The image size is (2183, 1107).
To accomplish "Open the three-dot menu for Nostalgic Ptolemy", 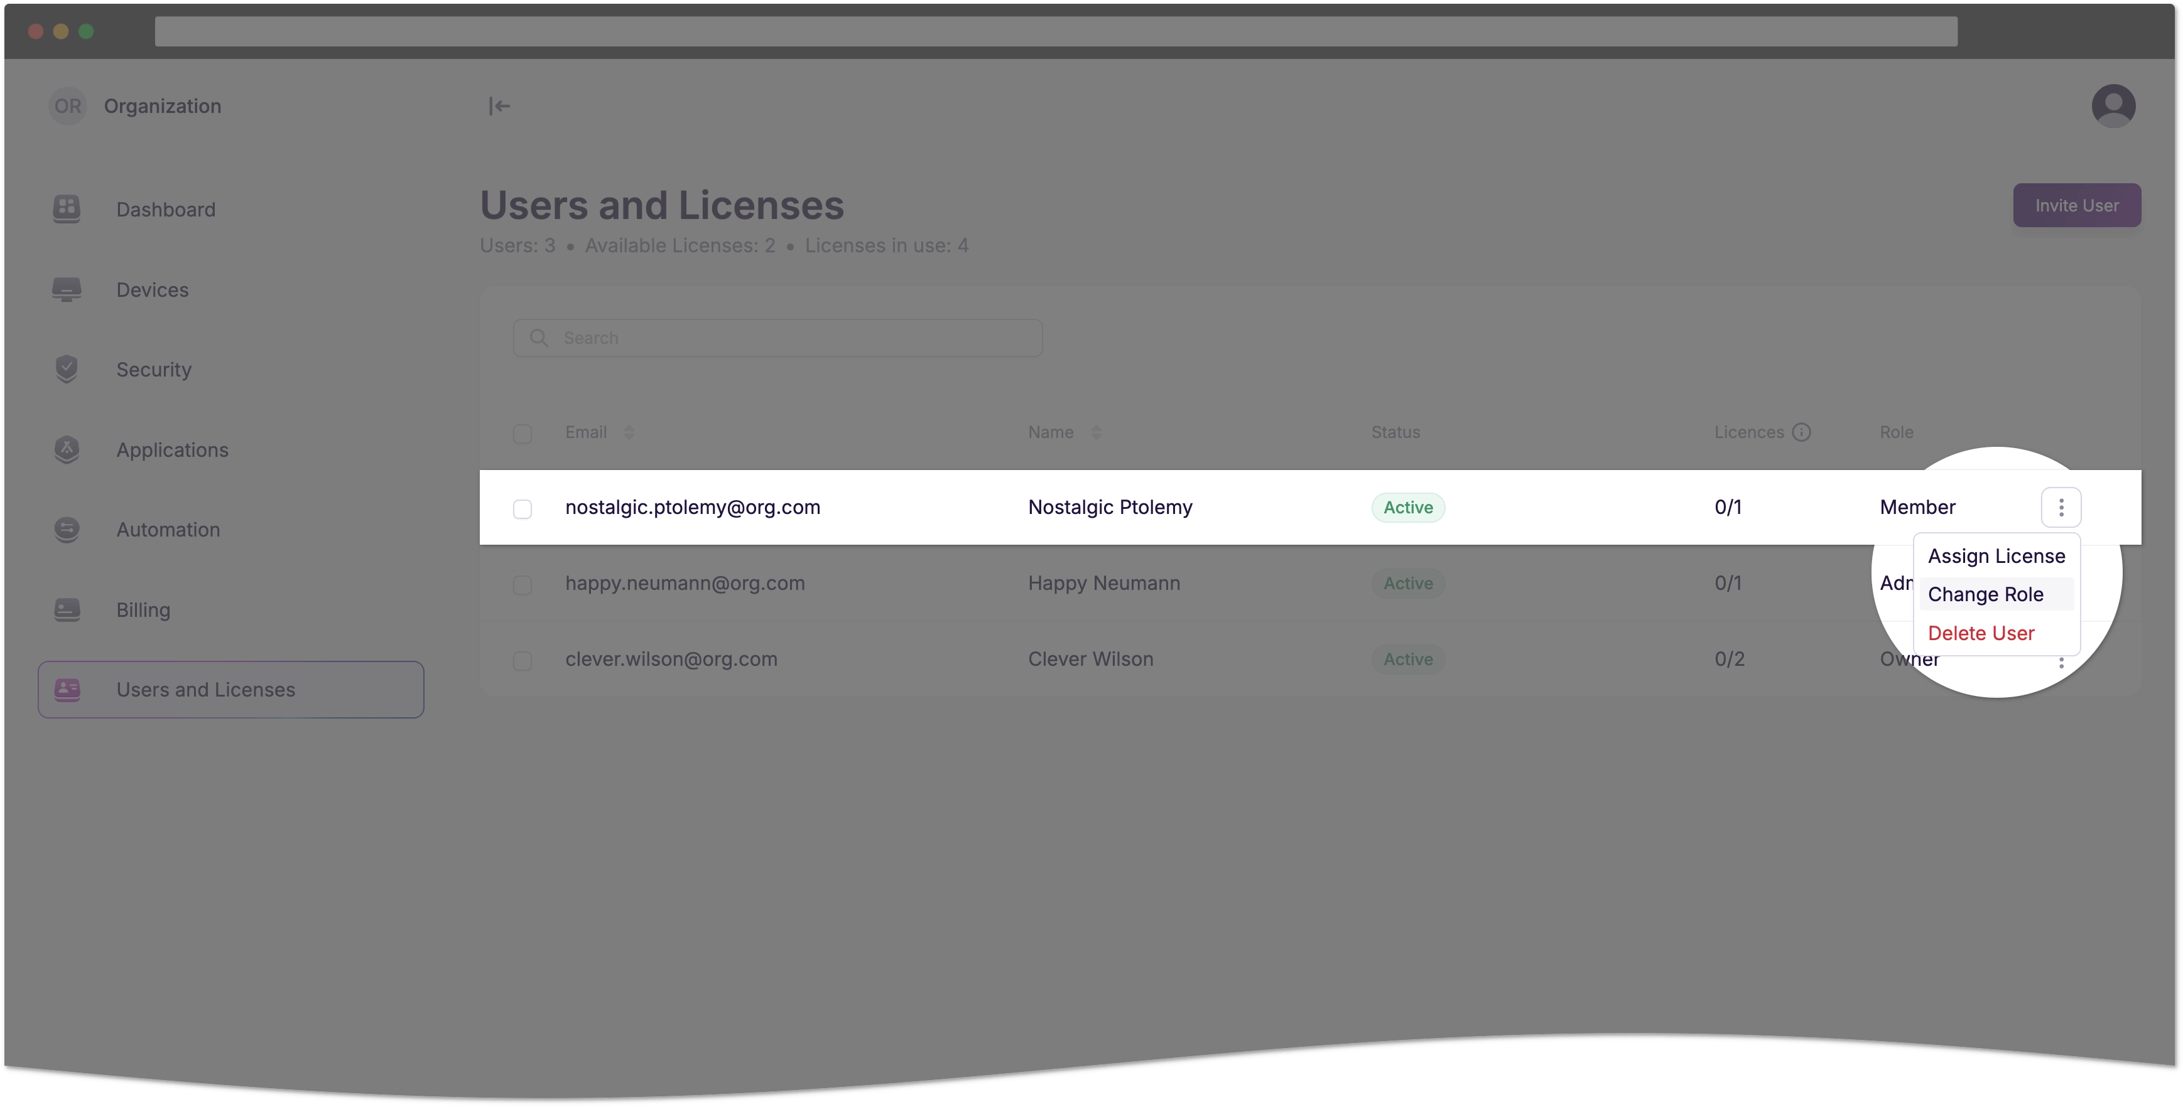I will pyautogui.click(x=2061, y=507).
